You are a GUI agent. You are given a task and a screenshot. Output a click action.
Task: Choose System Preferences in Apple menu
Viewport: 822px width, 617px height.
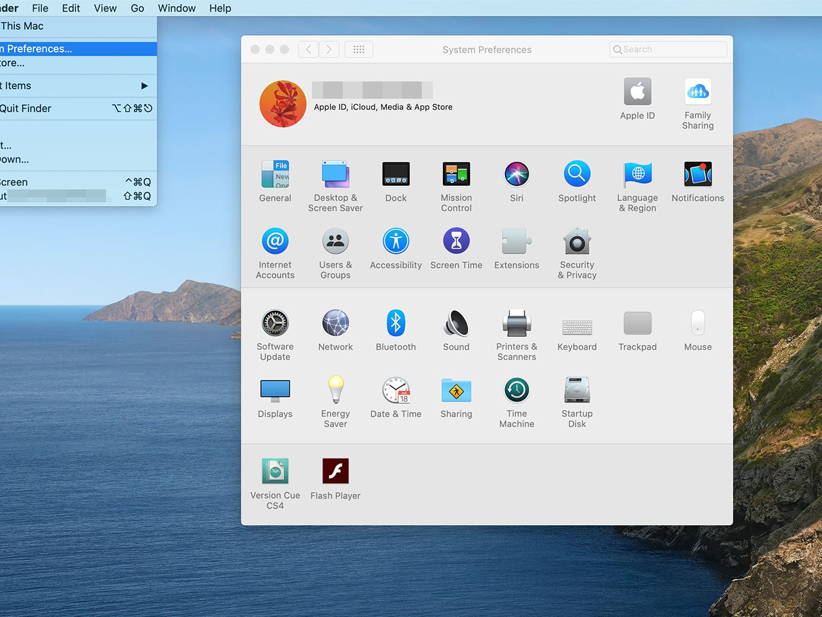click(40, 49)
